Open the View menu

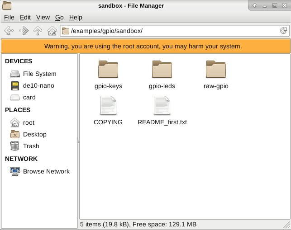[x=43, y=18]
